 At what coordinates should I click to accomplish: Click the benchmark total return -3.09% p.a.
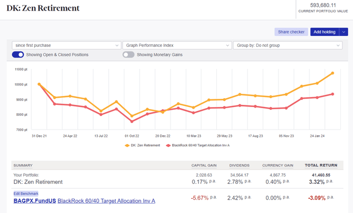[321, 198]
